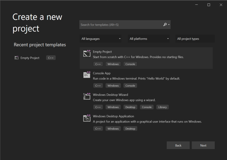227x160 pixels.
Task: Click the Windows tag under Empty Project
Action: tap(113, 64)
